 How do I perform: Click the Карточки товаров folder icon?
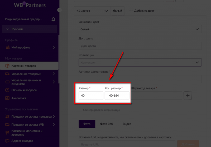7,66
